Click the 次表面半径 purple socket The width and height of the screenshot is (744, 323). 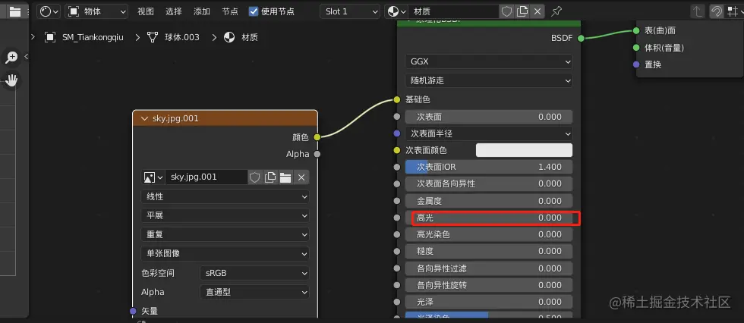coord(397,133)
